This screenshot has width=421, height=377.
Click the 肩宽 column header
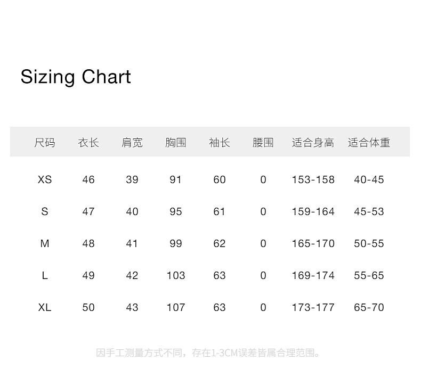(x=132, y=142)
